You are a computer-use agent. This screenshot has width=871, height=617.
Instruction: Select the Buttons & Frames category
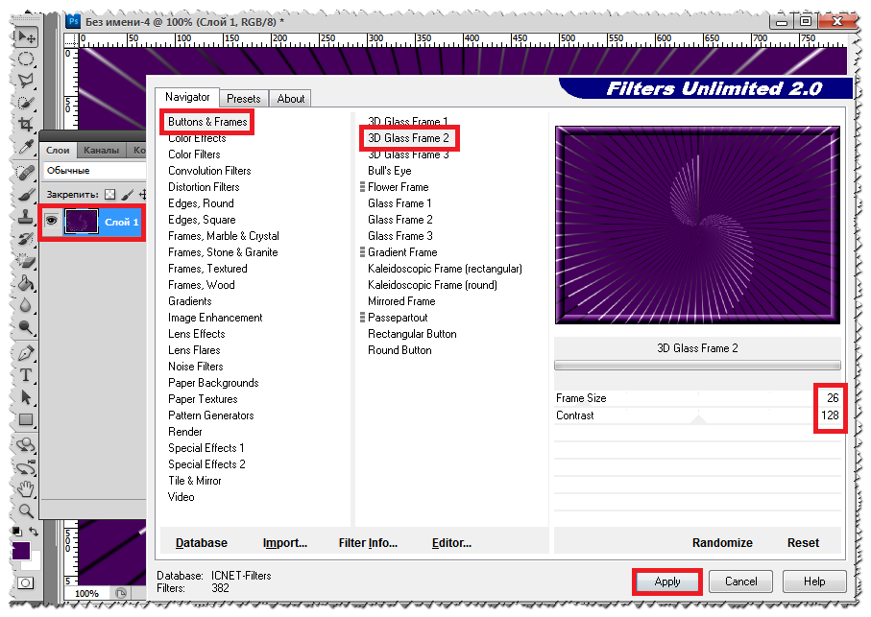(x=207, y=122)
